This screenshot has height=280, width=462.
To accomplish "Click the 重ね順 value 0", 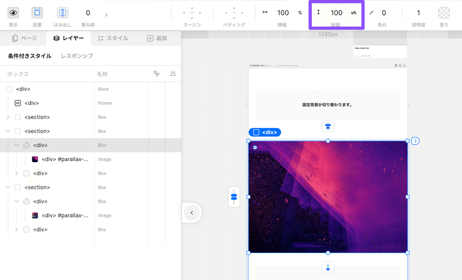I will point(88,13).
